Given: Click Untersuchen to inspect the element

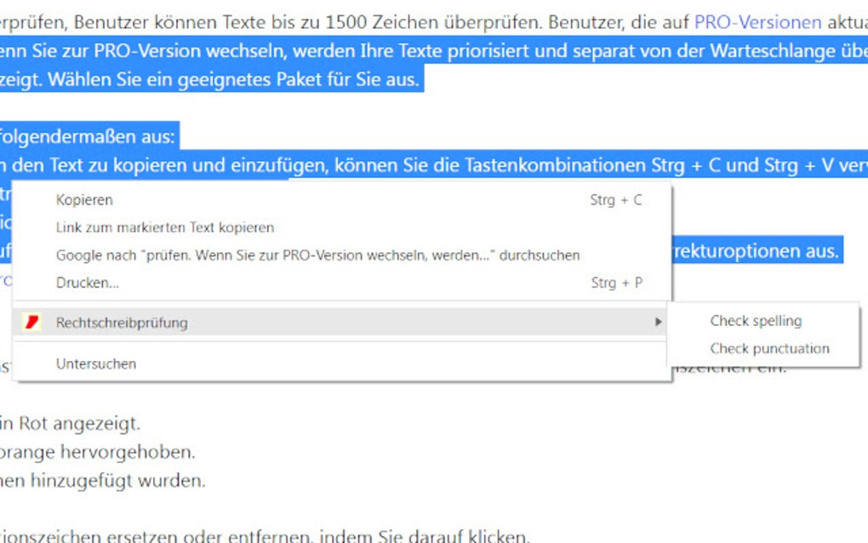Looking at the screenshot, I should [x=96, y=363].
